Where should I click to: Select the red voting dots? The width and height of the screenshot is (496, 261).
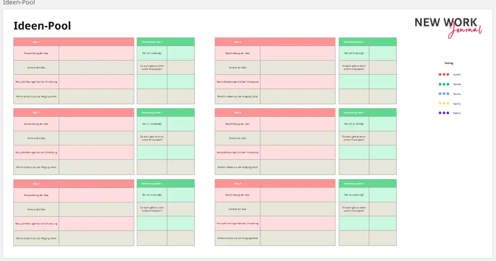click(x=444, y=74)
